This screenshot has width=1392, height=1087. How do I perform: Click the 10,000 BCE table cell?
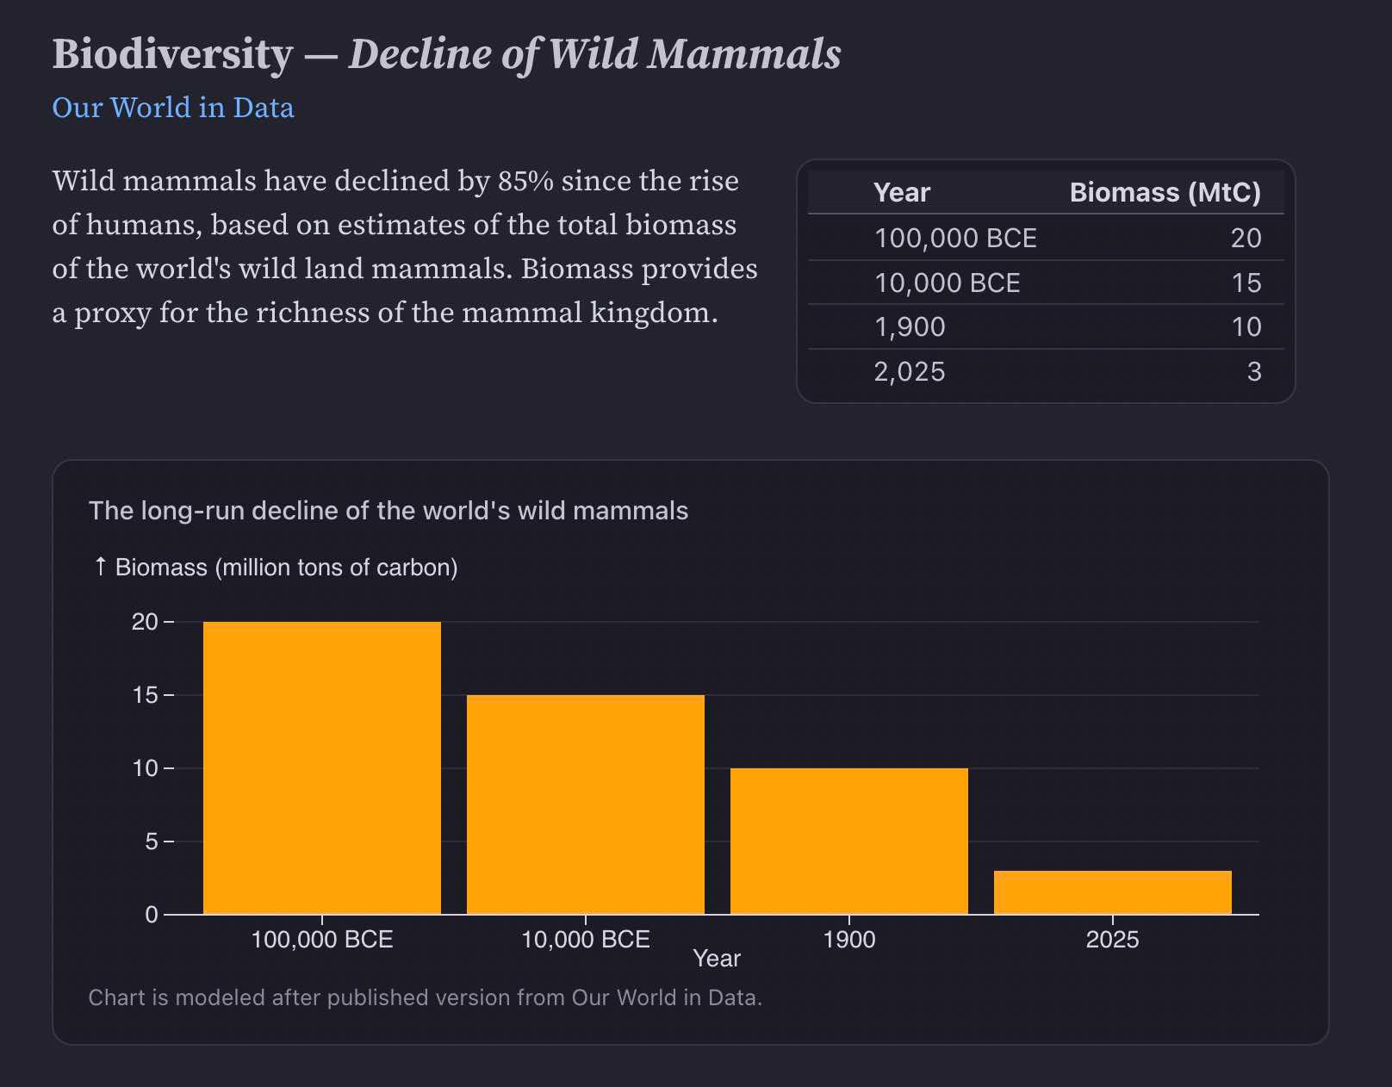pos(947,283)
